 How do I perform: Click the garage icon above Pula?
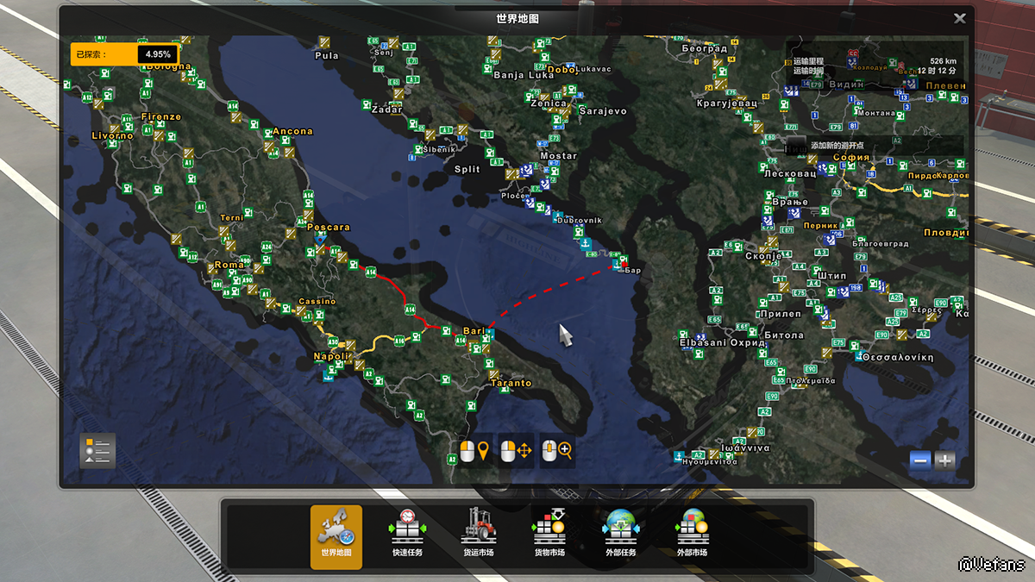coord(323,41)
